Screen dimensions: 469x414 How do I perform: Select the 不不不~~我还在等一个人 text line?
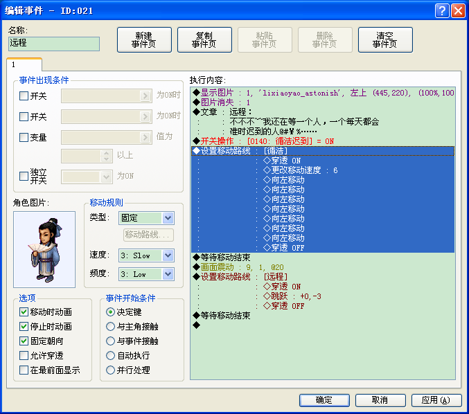(x=323, y=122)
